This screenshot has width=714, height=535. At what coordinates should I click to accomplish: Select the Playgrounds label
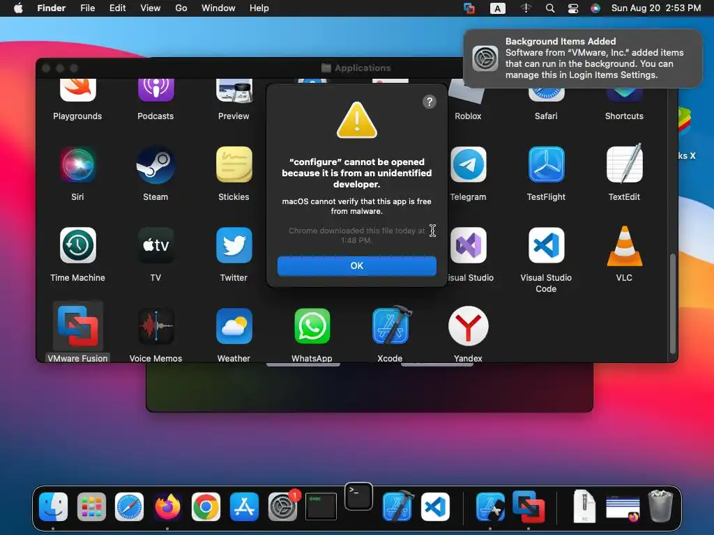pos(77,116)
